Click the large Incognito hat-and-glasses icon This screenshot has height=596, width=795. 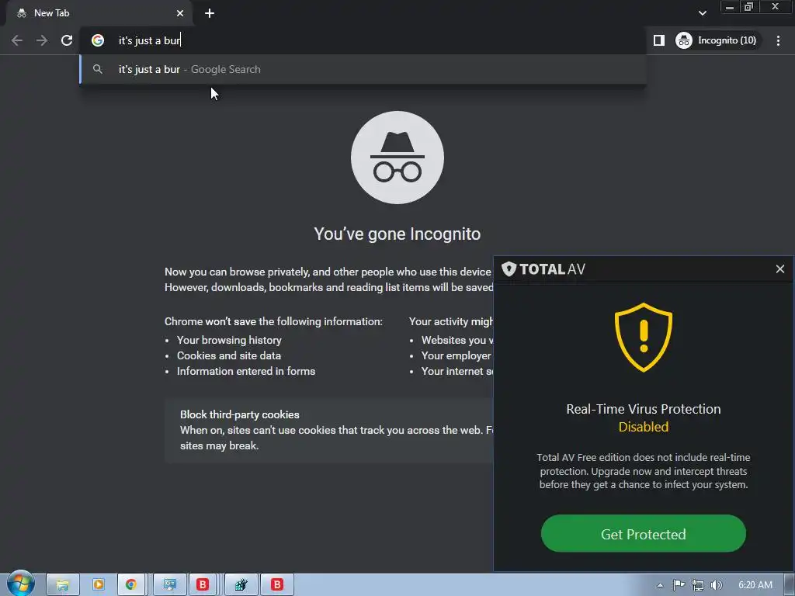[x=397, y=158]
